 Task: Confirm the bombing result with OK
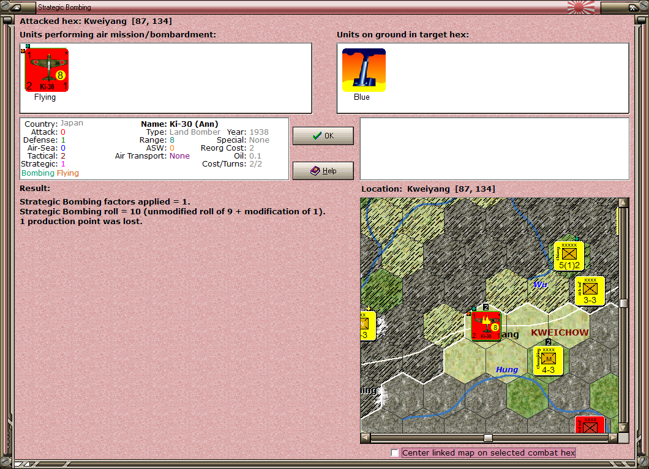click(x=323, y=136)
